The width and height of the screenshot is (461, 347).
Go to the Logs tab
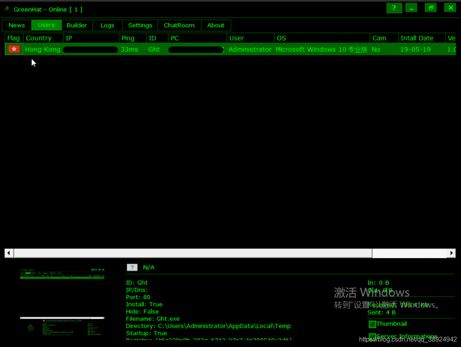coord(107,25)
